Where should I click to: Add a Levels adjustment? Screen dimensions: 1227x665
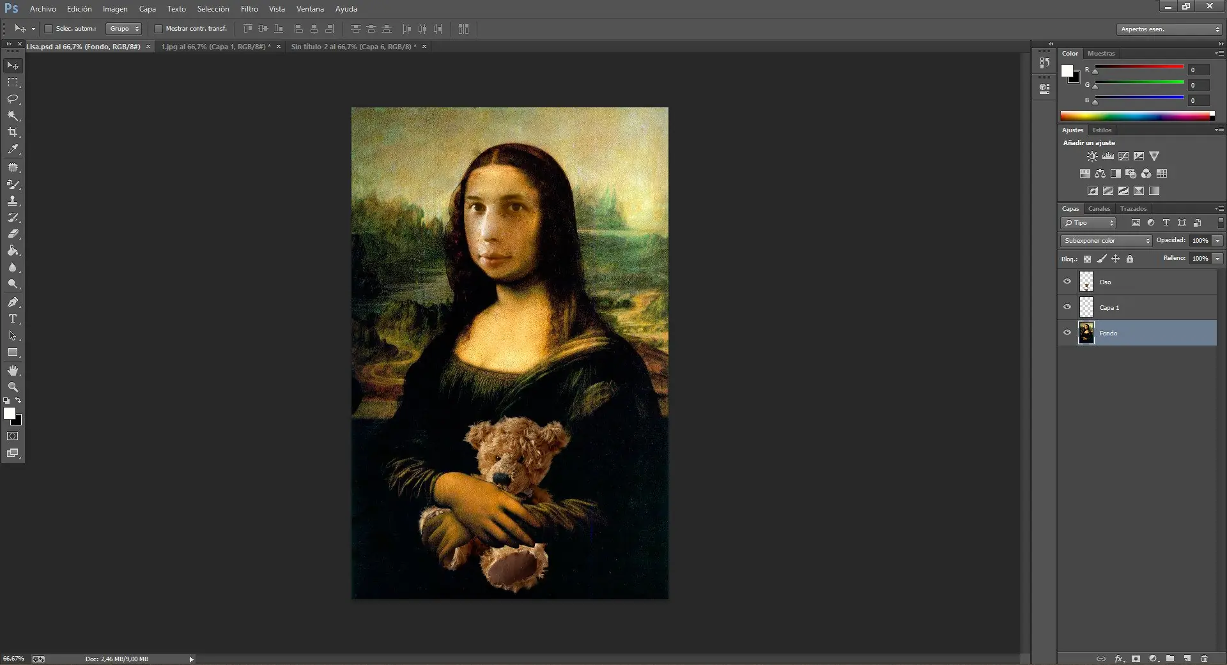click(x=1108, y=156)
